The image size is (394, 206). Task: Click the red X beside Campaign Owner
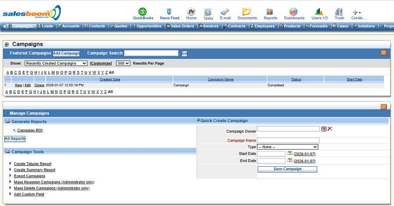(330, 129)
